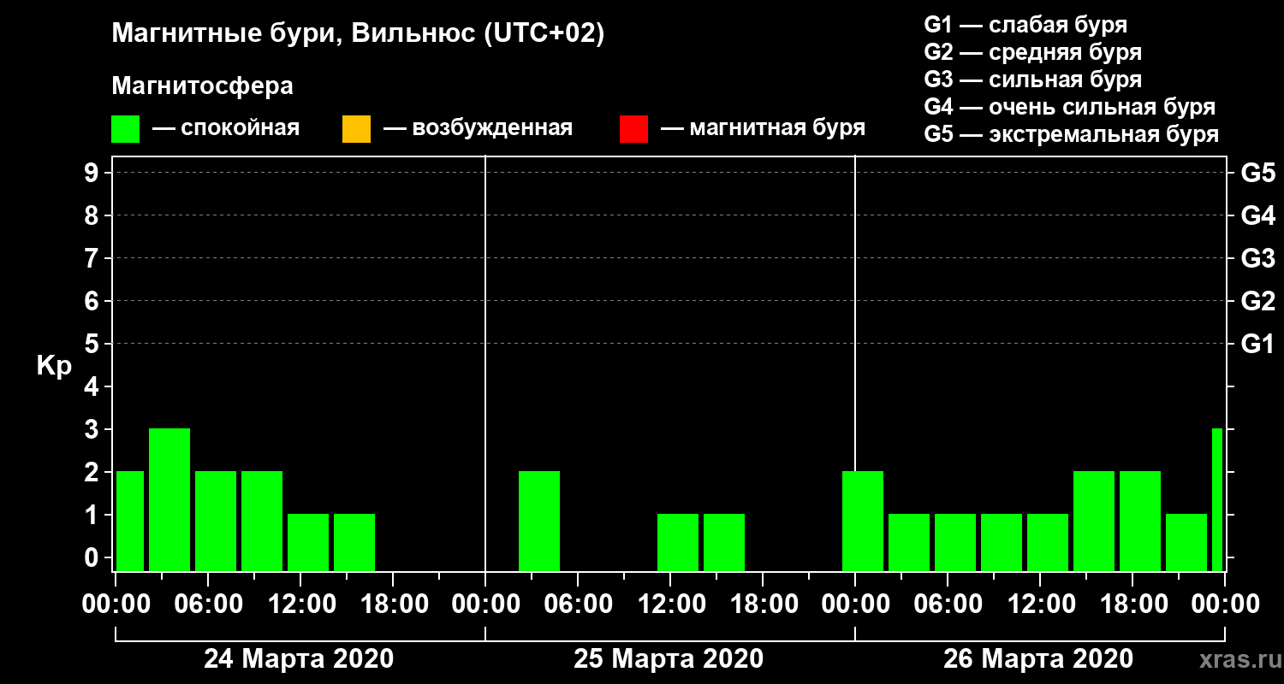Click the 'G4' label on right axis
The width and height of the screenshot is (1284, 684).
click(x=1257, y=215)
